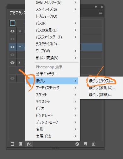This screenshot has width=123, height=159.
Task: Choose ぼかし (放射状)... blur effect
Action: point(101,88)
